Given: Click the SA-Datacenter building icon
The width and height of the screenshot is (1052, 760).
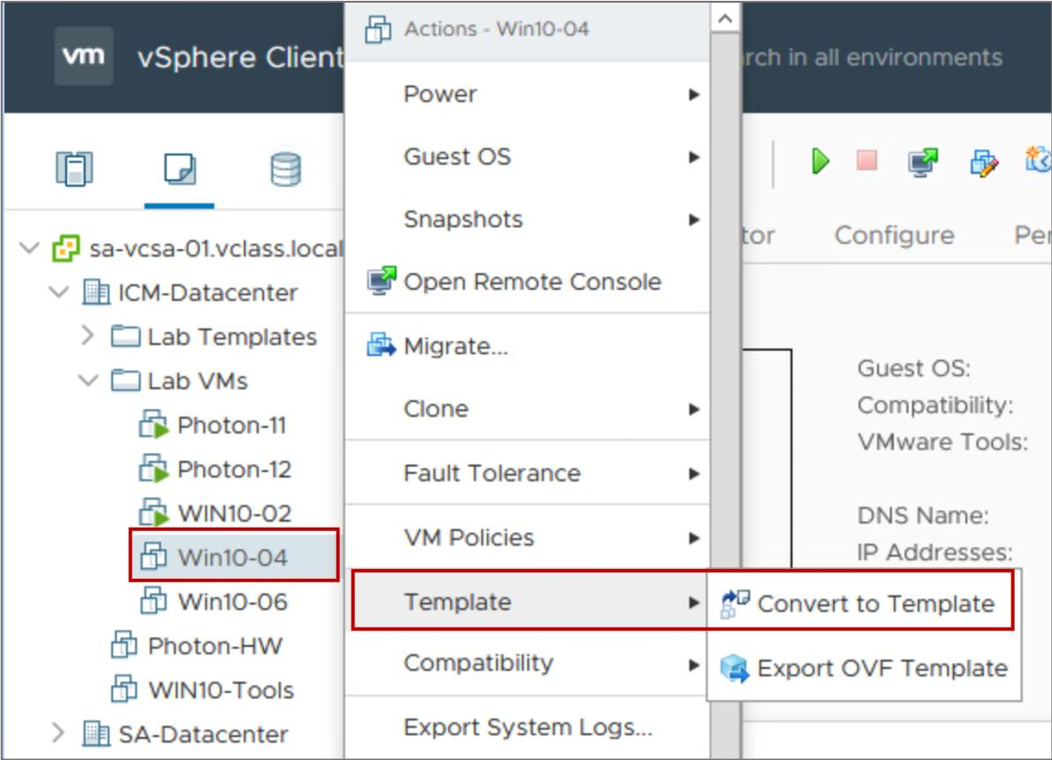Looking at the screenshot, I should tap(96, 733).
